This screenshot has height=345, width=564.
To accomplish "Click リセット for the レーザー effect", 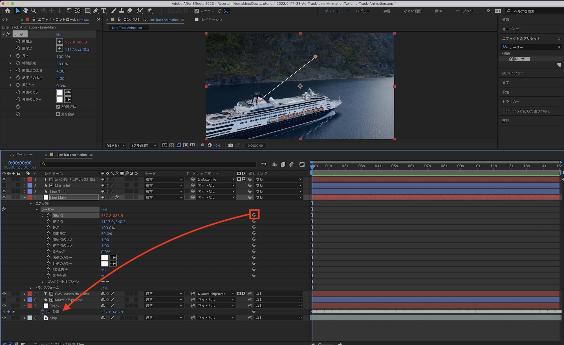I will [60, 35].
